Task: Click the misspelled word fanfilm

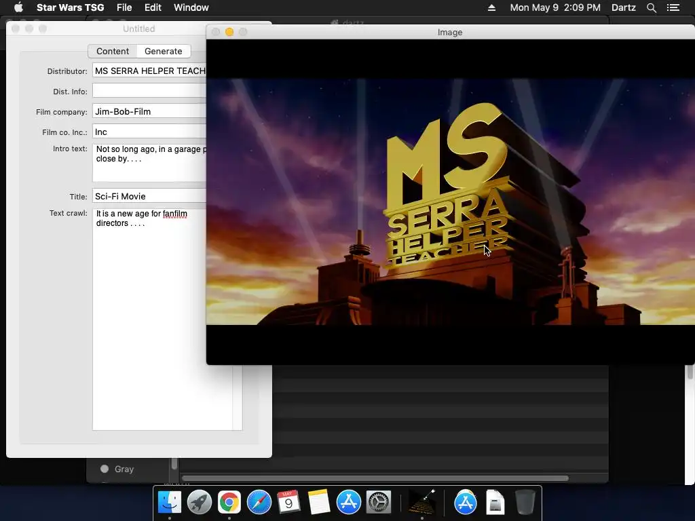Action: coord(174,214)
